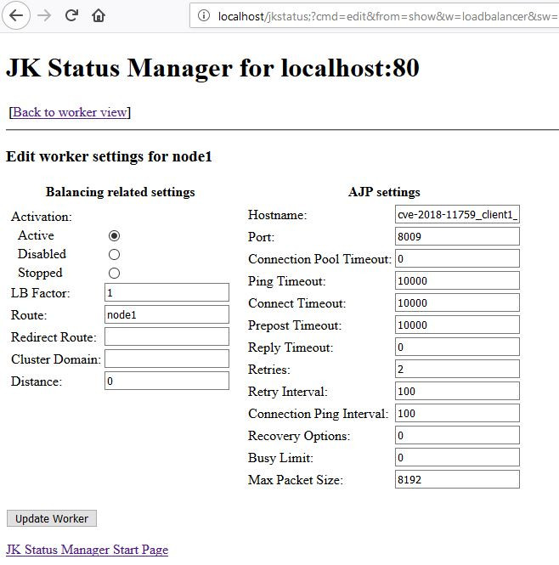Click the site info icon in address bar
559x565 pixels.
click(203, 15)
